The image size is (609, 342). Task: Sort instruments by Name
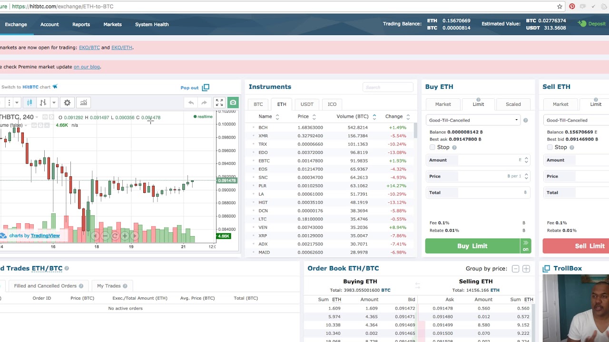coord(268,116)
